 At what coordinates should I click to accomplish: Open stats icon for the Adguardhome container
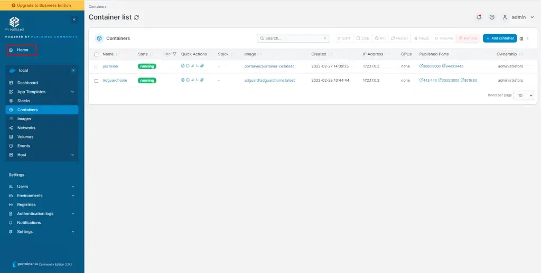192,80
